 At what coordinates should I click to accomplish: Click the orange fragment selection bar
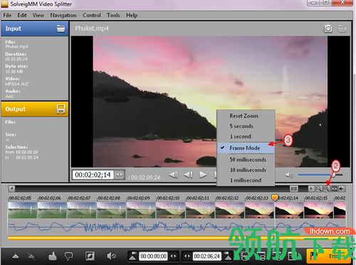pyautogui.click(x=177, y=238)
